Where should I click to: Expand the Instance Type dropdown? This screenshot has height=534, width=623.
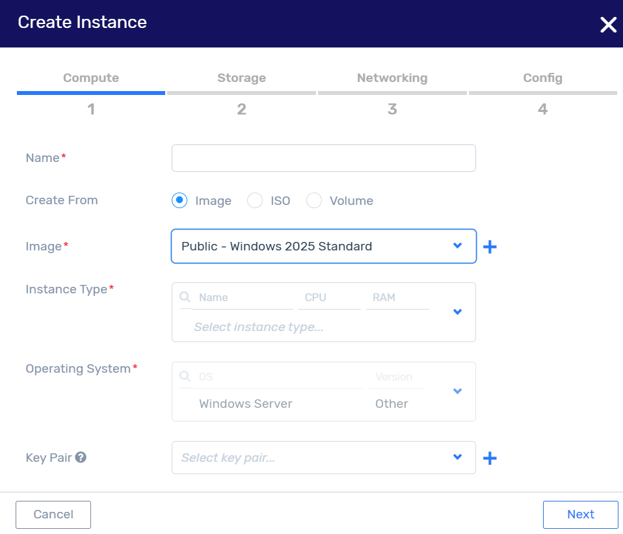pos(457,312)
